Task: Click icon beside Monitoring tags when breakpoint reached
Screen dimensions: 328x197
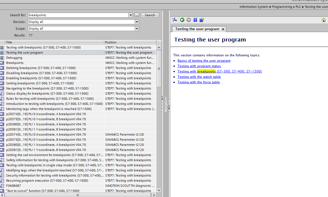Action: click(x=2, y=109)
